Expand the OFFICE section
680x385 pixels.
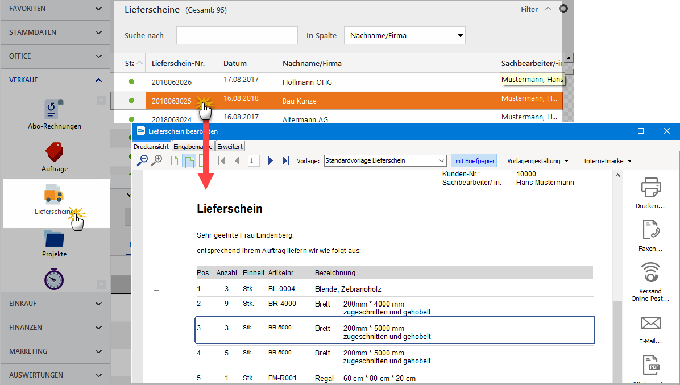tap(55, 56)
